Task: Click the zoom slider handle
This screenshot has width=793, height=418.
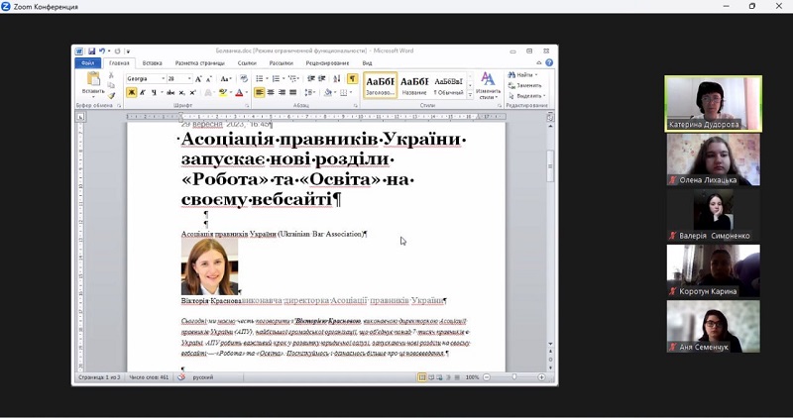Action: 514,377
